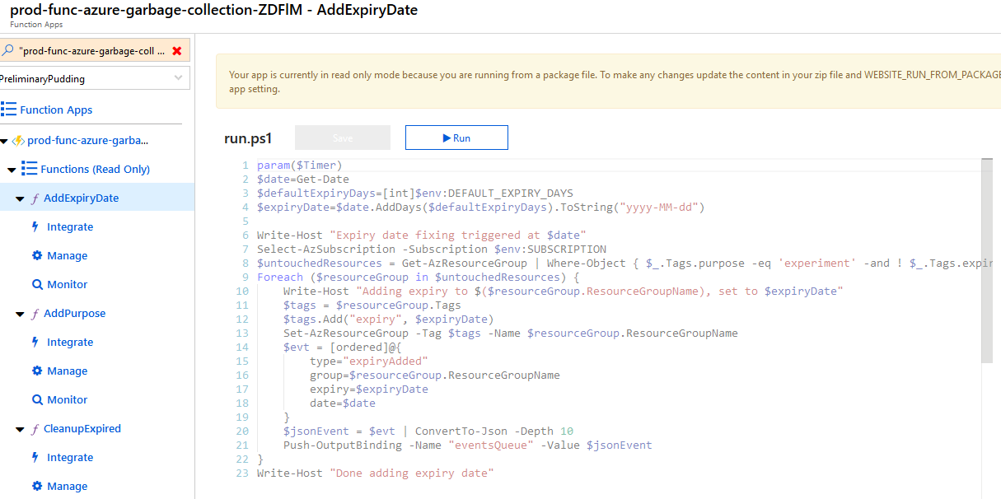Open the PreliminaryPudding subscription dropdown

click(95, 79)
